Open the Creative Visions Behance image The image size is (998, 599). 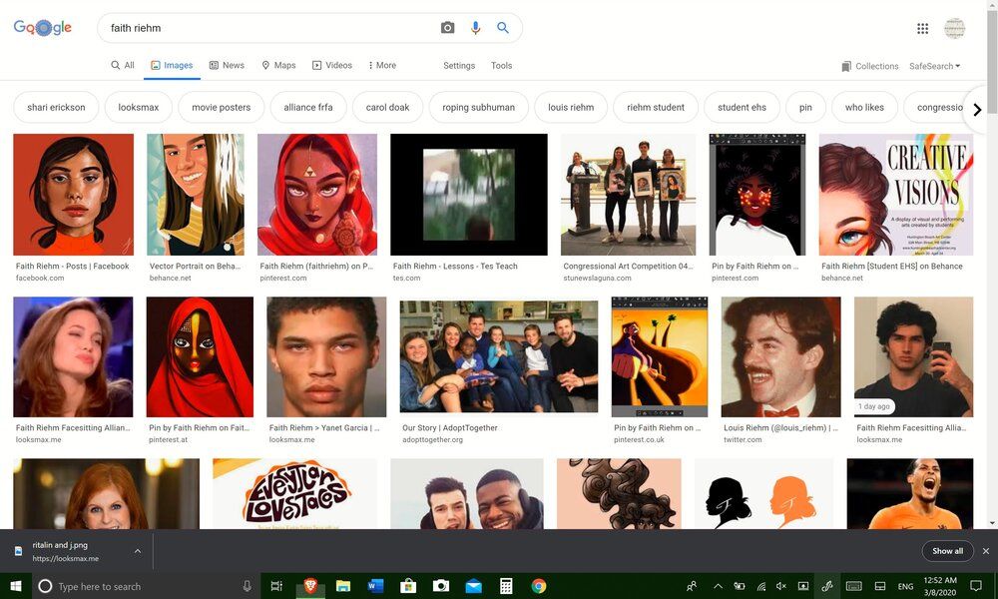coord(895,194)
